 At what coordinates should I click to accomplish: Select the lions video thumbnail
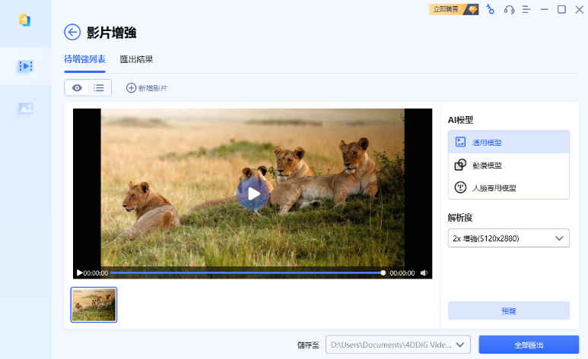(x=94, y=304)
